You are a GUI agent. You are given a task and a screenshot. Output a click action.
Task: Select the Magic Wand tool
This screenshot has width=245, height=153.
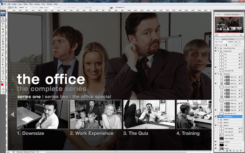coord(3,26)
